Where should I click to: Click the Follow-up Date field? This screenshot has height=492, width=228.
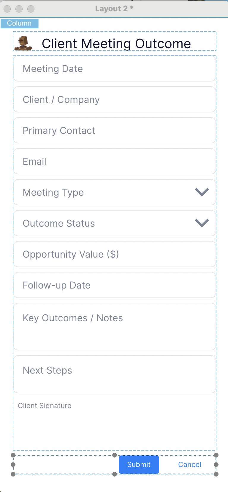(114, 285)
